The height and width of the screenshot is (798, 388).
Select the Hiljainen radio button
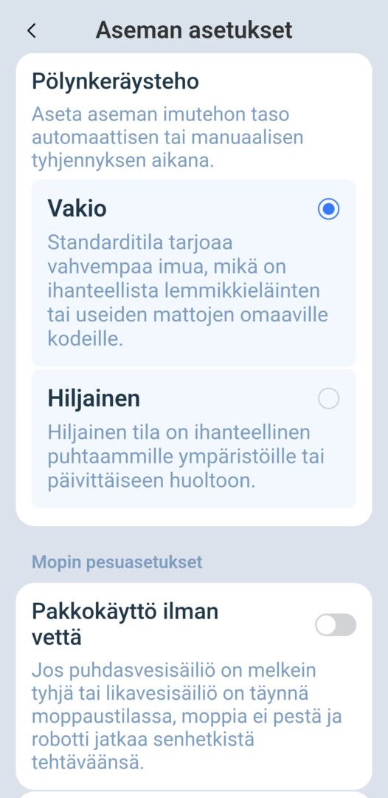tap(328, 398)
